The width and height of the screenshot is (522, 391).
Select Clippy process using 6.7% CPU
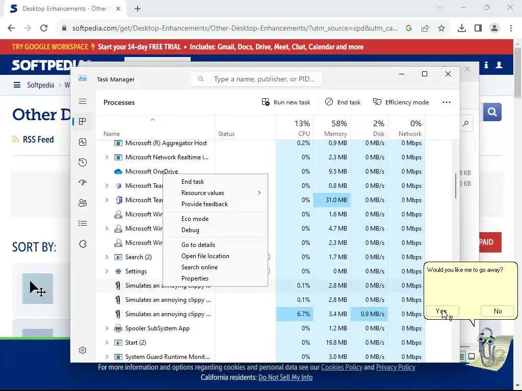[260, 314]
